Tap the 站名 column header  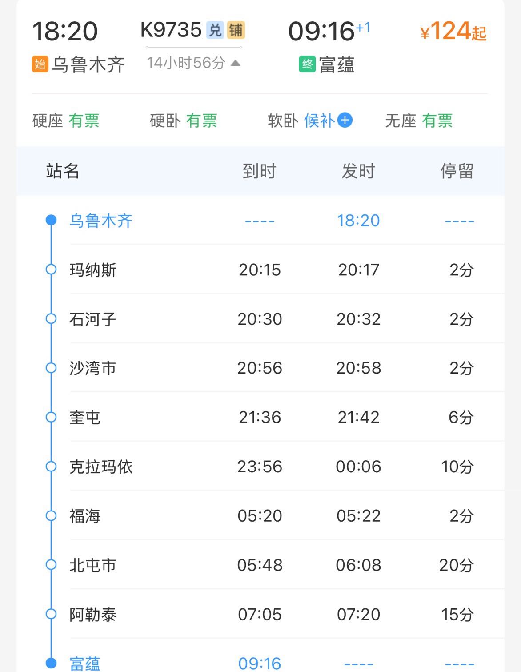63,171
